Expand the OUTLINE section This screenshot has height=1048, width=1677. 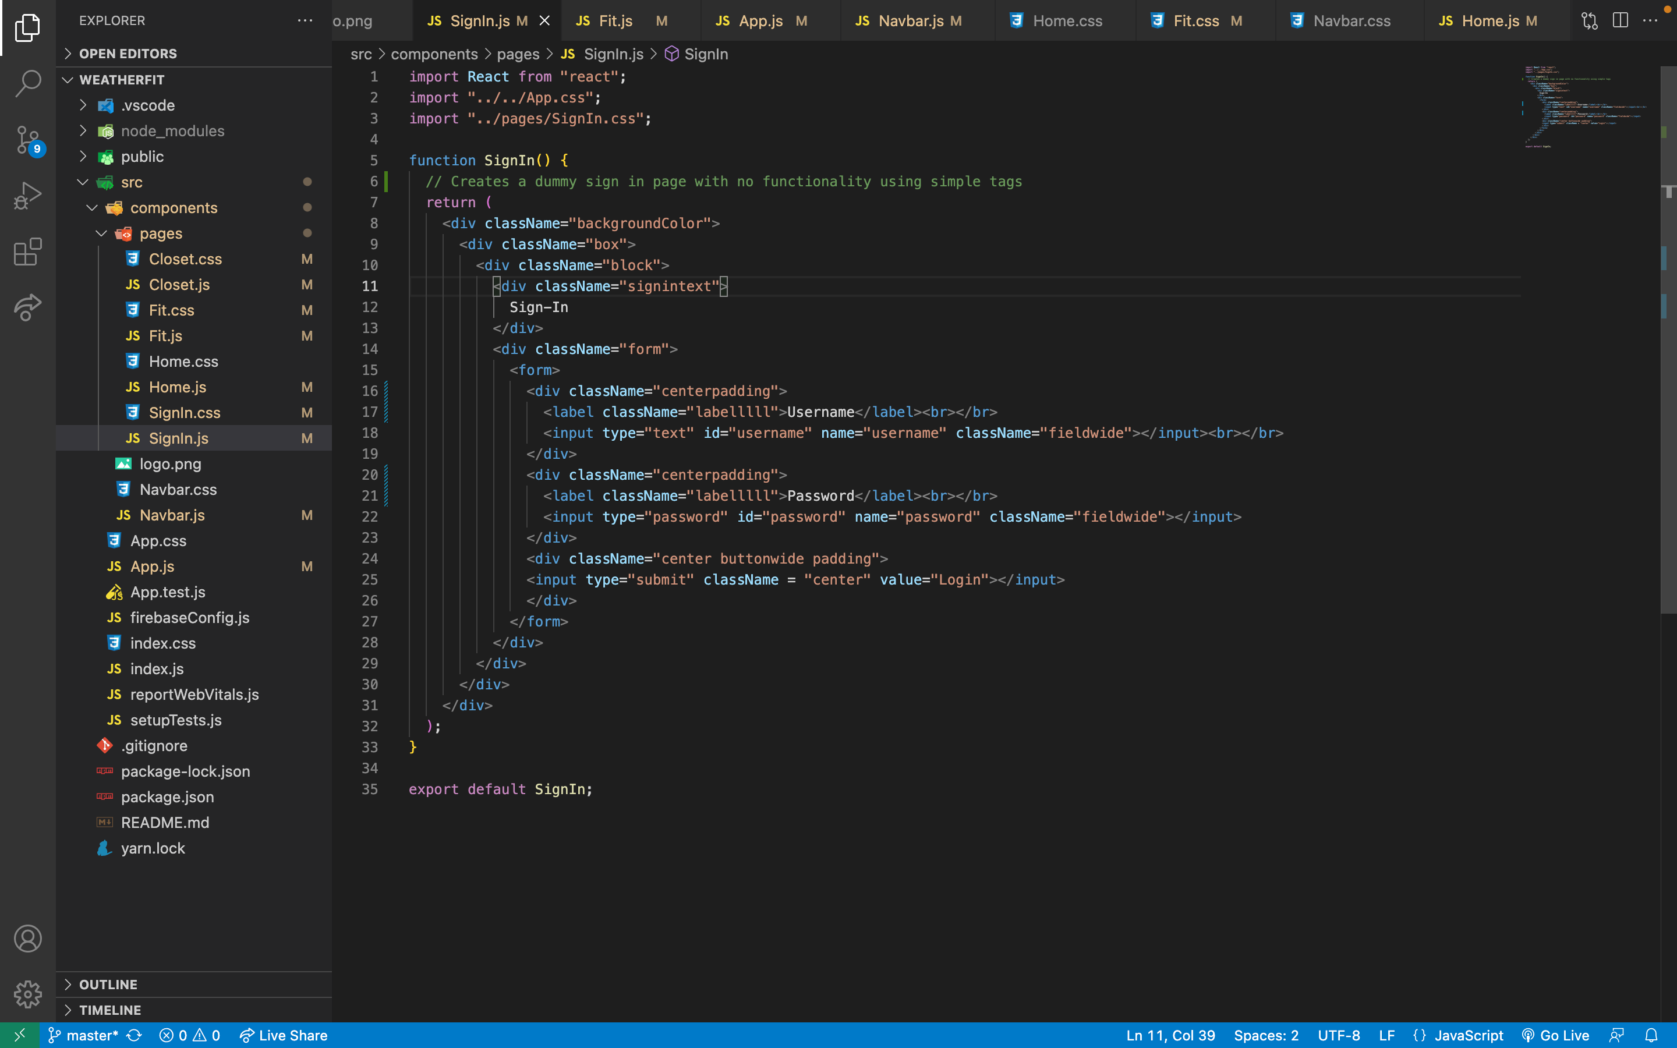108,984
